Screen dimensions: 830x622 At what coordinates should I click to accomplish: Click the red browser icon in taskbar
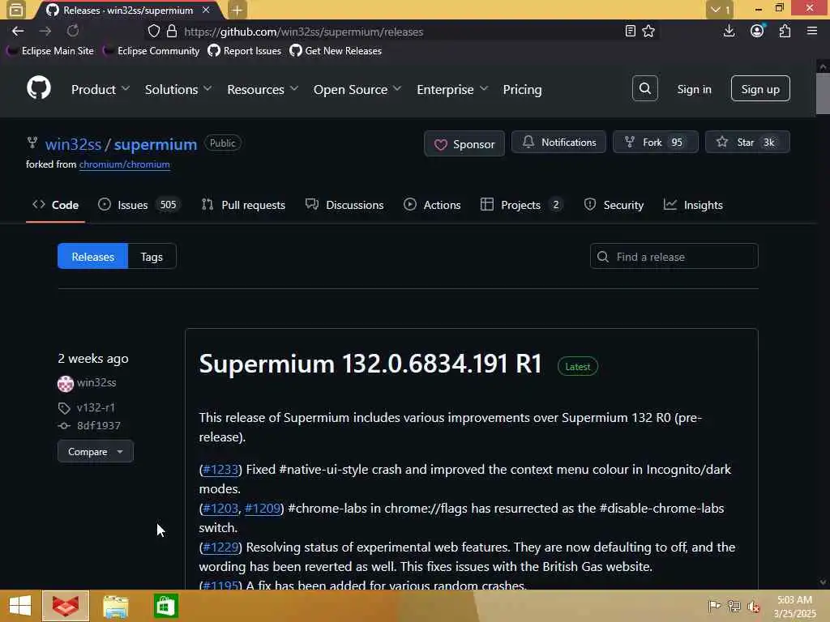tap(66, 606)
